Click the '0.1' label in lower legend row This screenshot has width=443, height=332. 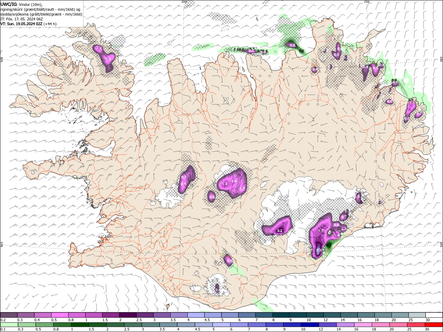(3, 329)
